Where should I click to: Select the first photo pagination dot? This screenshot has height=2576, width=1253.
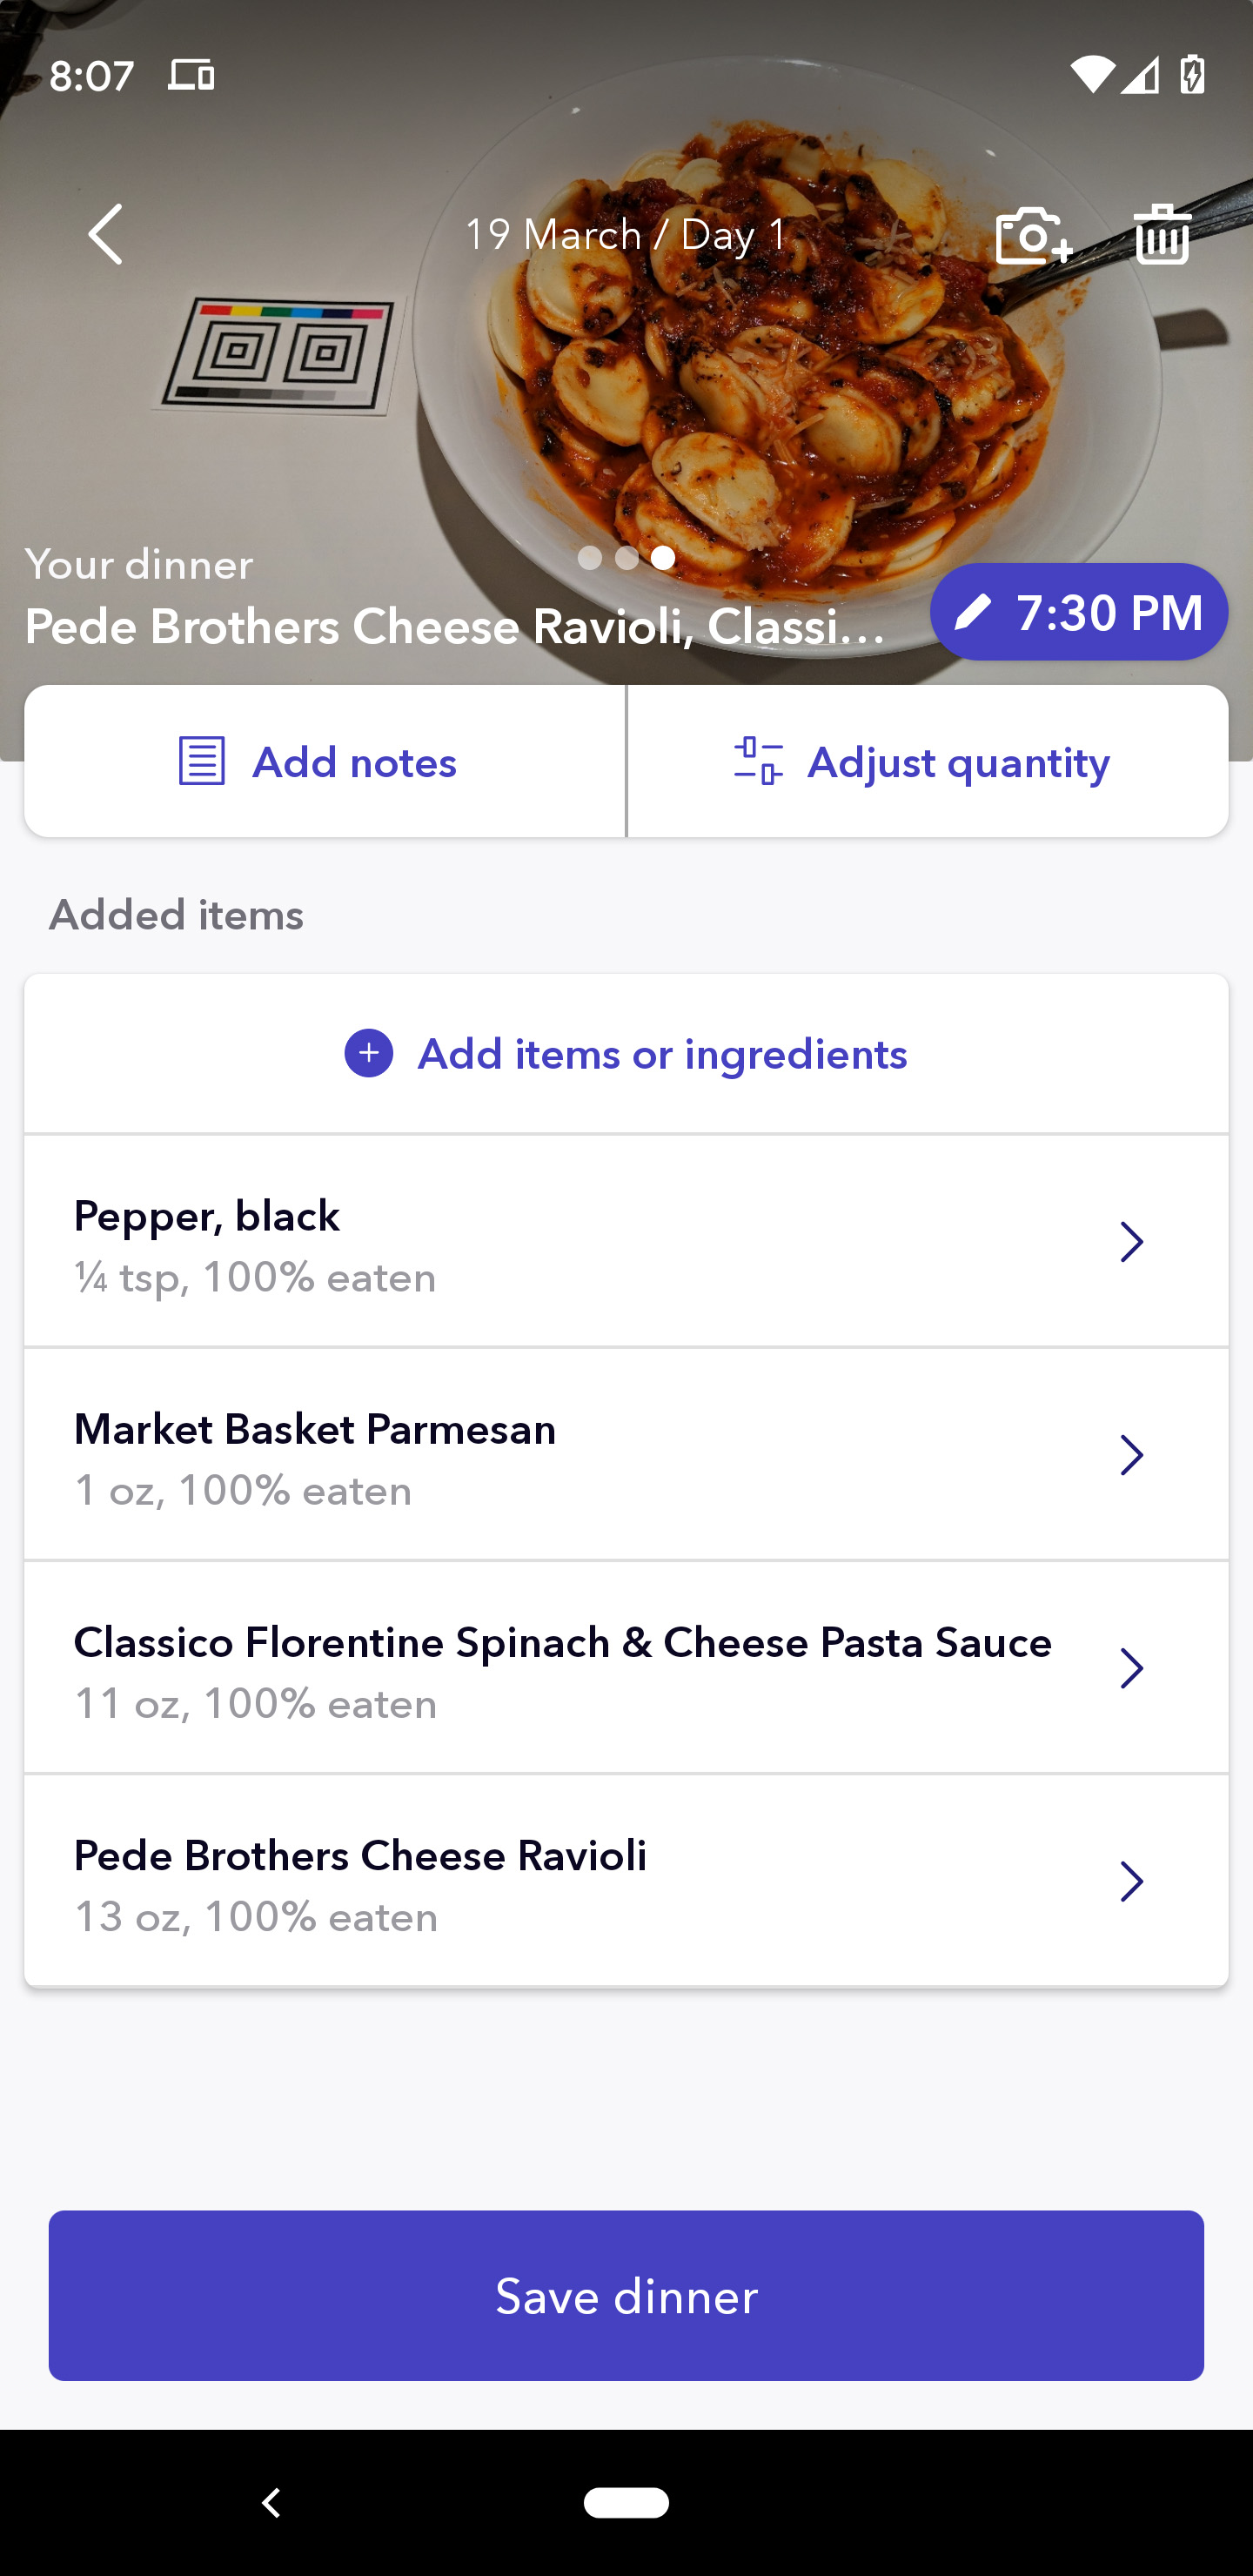(x=590, y=558)
